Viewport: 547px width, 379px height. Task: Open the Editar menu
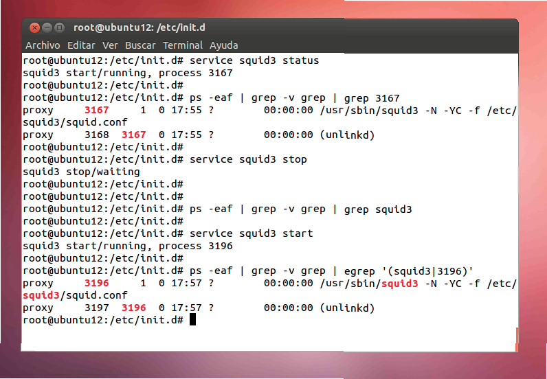tap(81, 45)
